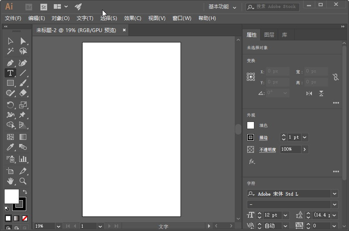Select the Curvature tool
349x231 pixels.
23,63
